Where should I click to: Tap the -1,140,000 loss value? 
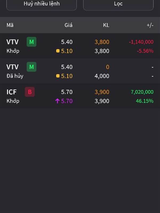pyautogui.click(x=141, y=42)
